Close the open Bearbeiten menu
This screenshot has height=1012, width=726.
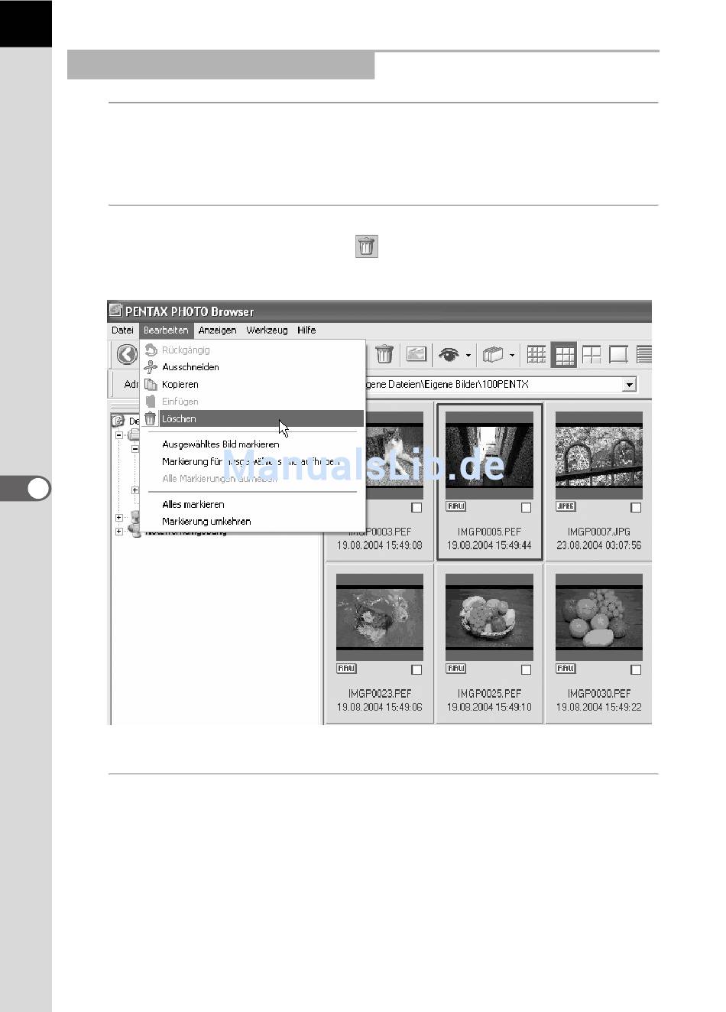click(166, 330)
